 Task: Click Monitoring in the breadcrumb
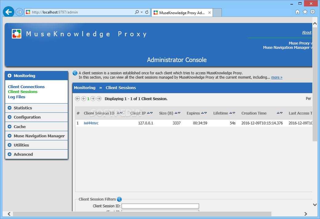(85, 88)
